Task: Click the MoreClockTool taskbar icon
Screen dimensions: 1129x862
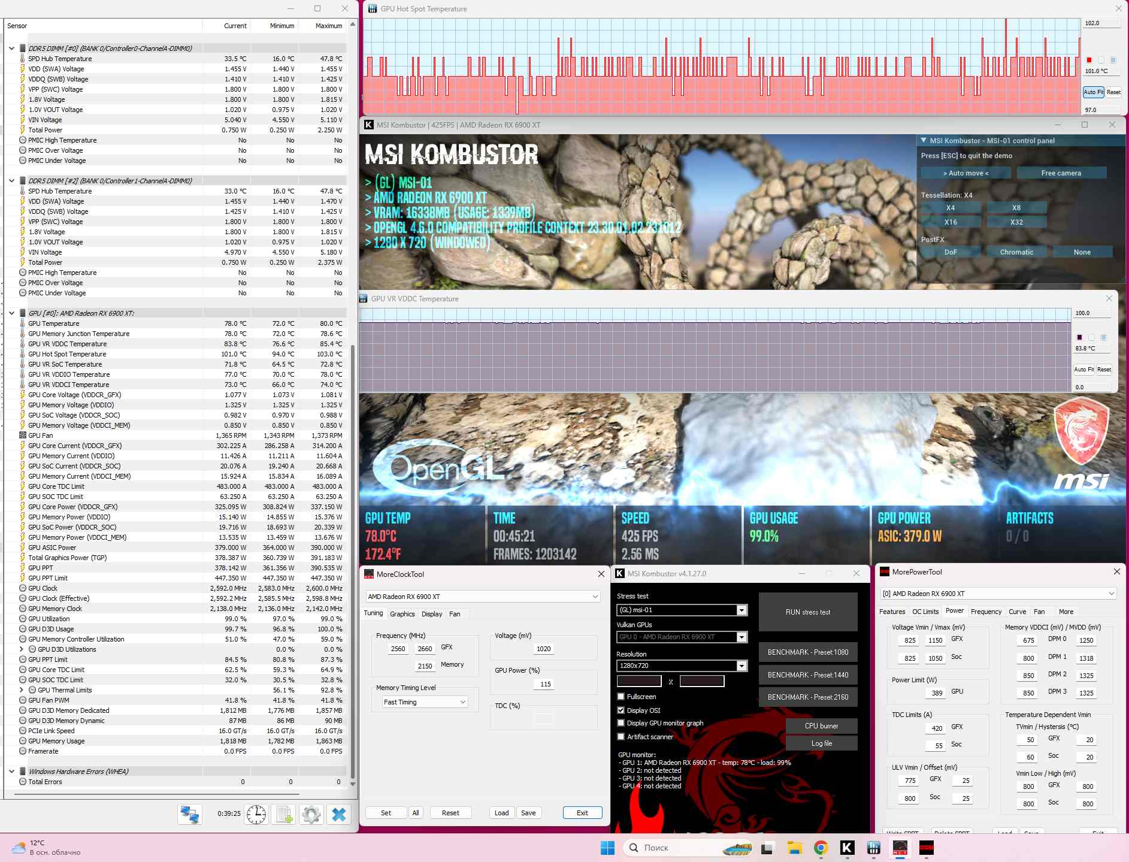Action: pyautogui.click(x=900, y=848)
